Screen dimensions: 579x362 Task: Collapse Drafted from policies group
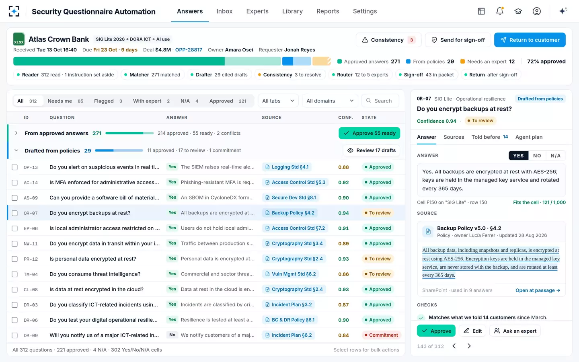(x=16, y=150)
